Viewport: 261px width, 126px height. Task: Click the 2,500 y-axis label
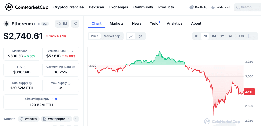click(249, 106)
